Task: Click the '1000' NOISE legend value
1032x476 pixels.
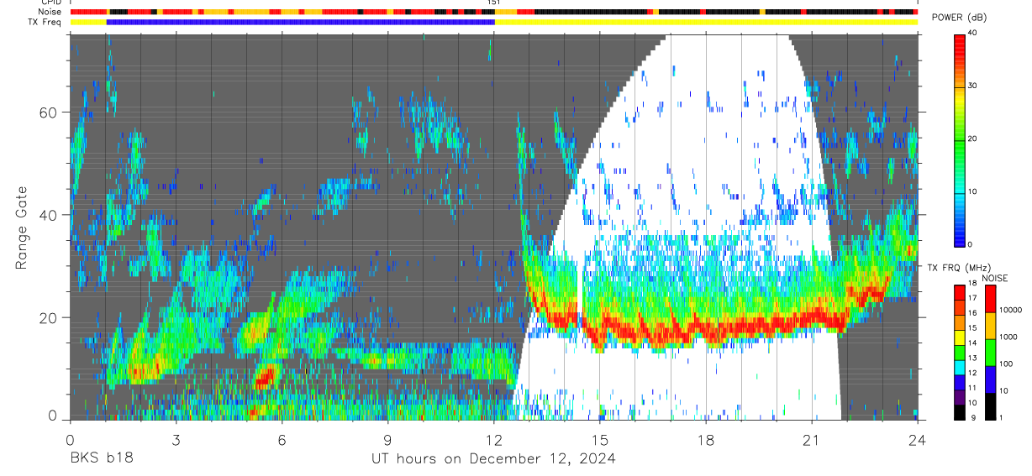Action: pos(1008,337)
